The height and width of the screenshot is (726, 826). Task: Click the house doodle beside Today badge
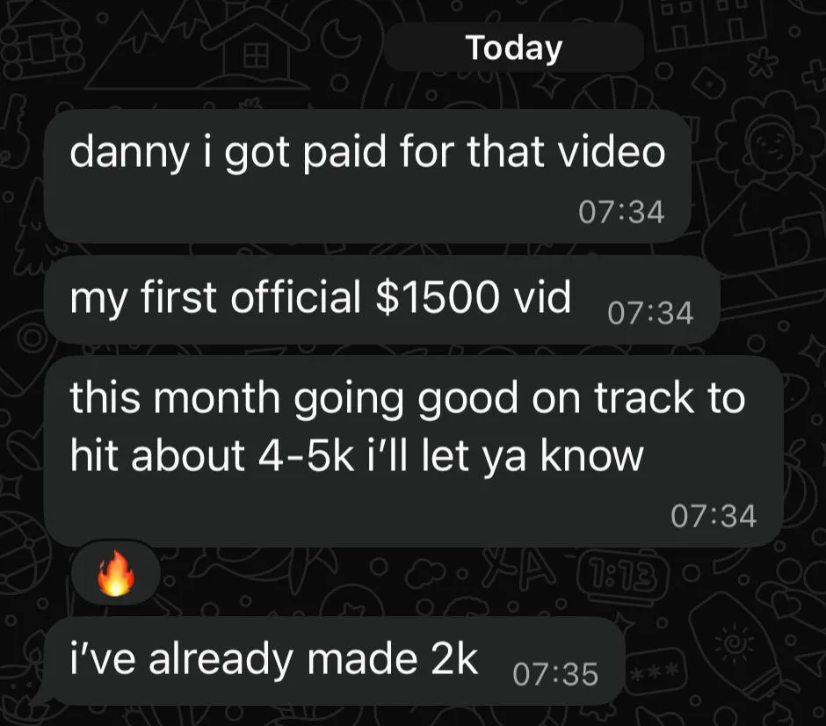click(x=256, y=51)
